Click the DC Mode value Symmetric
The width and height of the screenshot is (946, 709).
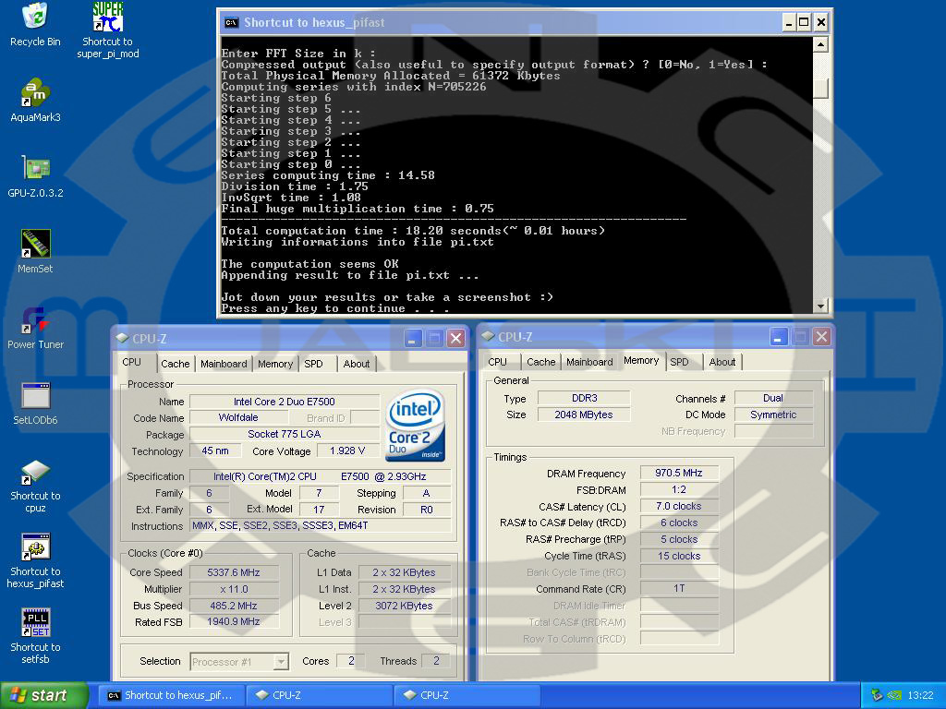click(773, 415)
